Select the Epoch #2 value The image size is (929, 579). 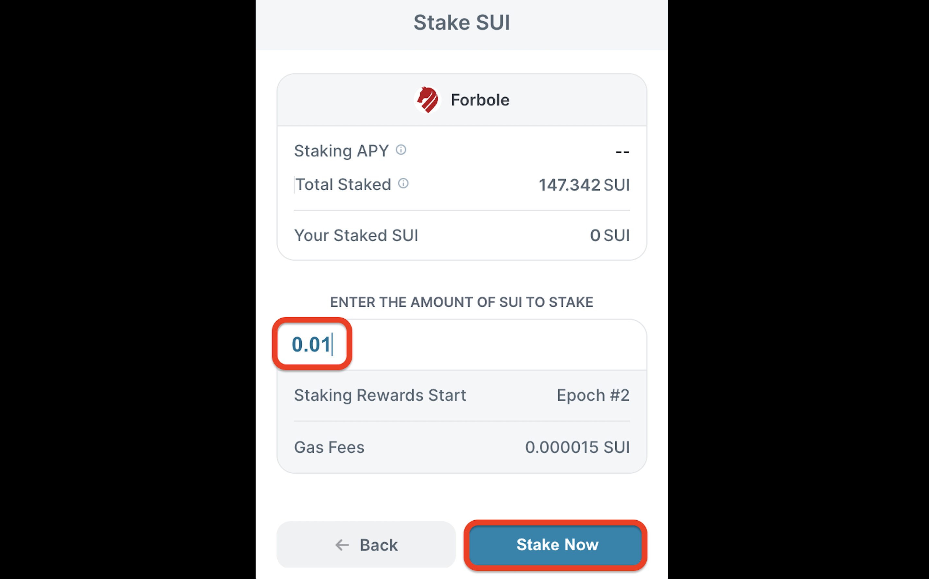point(593,395)
